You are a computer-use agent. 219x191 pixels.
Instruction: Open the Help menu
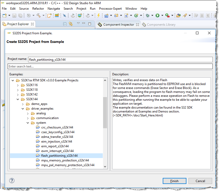click(144, 9)
